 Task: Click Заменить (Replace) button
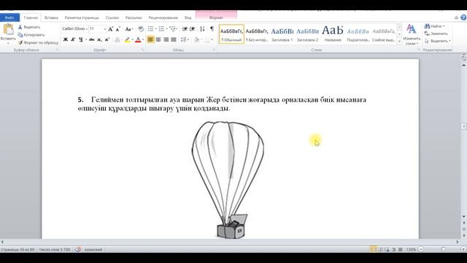436,34
